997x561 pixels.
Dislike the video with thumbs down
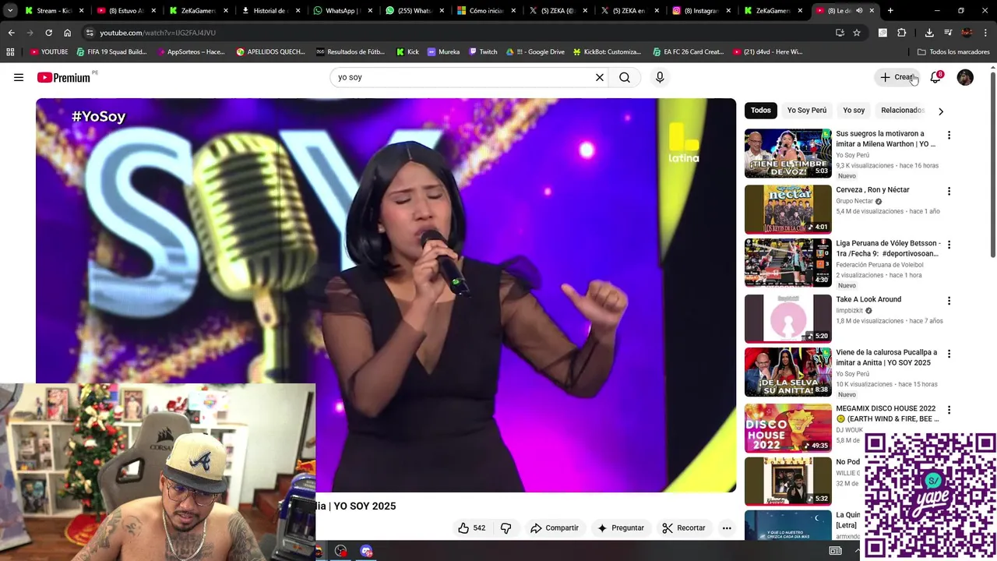coord(506,528)
